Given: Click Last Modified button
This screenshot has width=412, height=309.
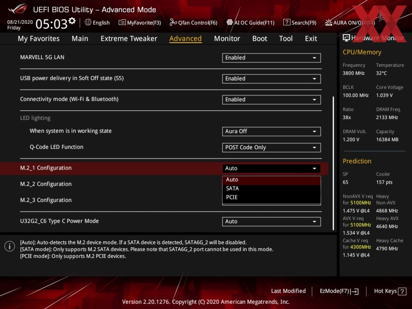Looking at the screenshot, I should point(288,291).
